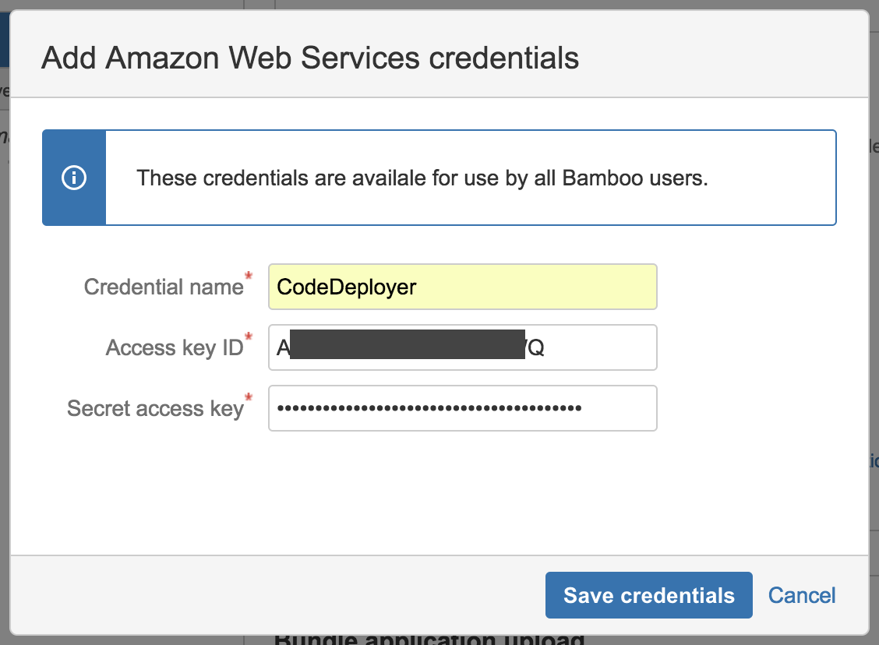879x645 pixels.
Task: Click inside the Secret access key field
Action: (x=463, y=407)
